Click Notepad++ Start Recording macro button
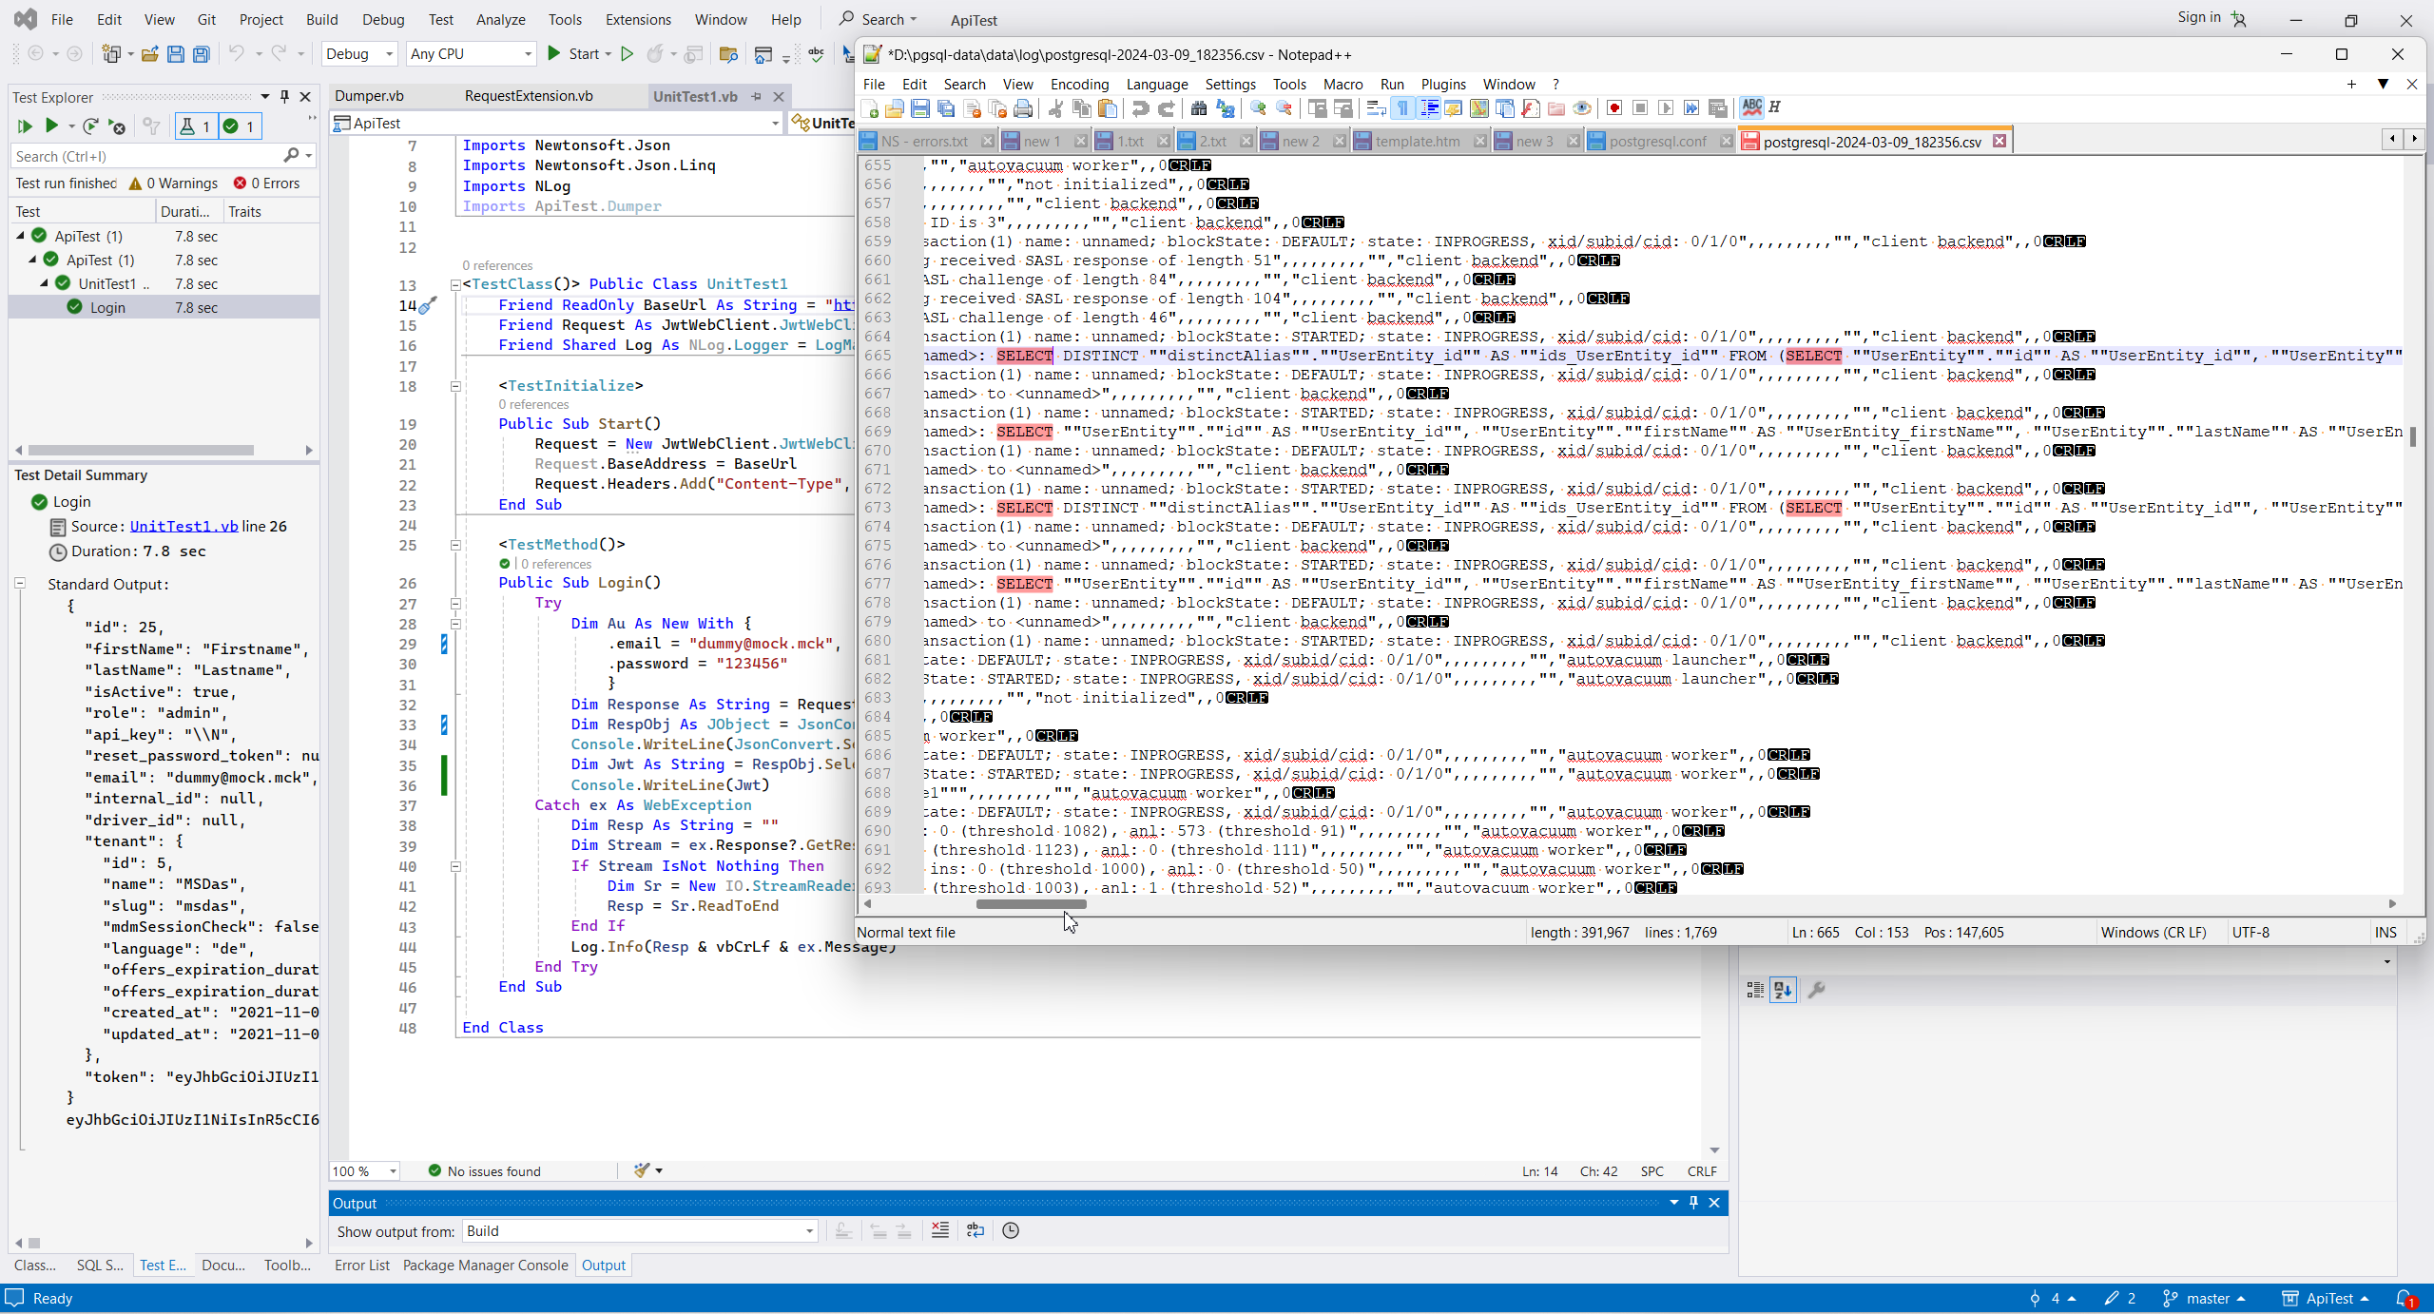Viewport: 2434px width, 1314px height. (x=1613, y=108)
